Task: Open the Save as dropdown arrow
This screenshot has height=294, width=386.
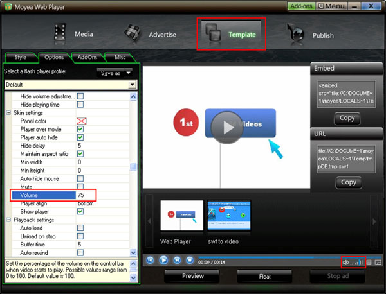Action: pos(128,73)
